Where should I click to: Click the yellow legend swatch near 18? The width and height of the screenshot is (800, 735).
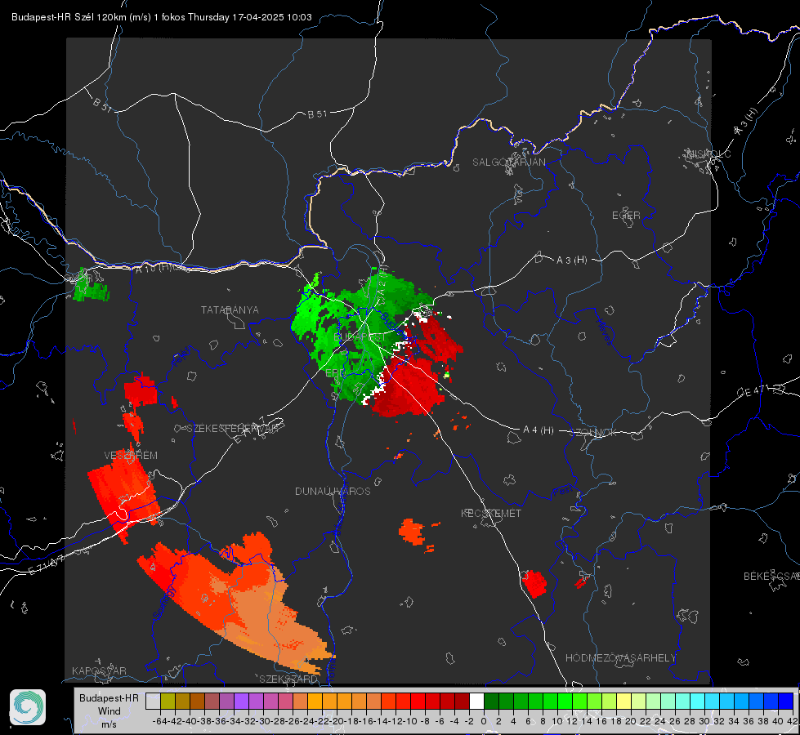pyautogui.click(x=623, y=701)
